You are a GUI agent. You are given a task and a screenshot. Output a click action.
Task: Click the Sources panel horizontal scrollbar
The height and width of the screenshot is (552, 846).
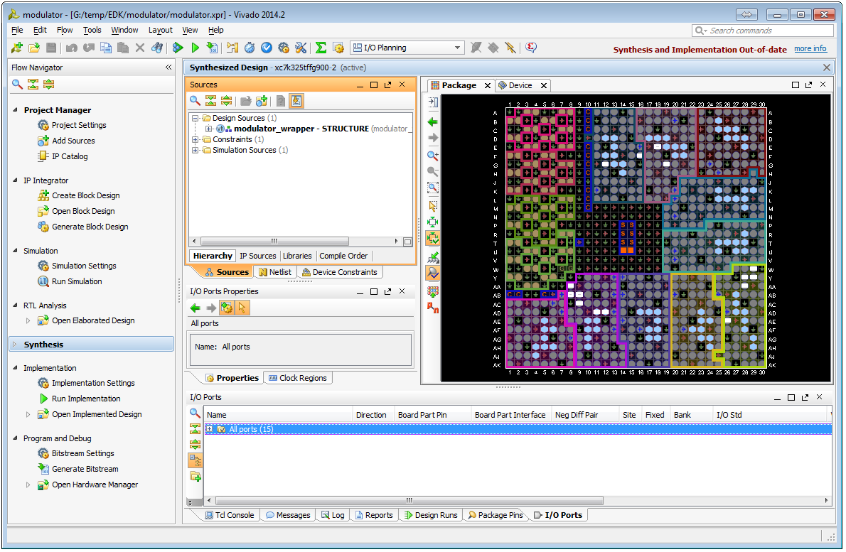point(274,242)
